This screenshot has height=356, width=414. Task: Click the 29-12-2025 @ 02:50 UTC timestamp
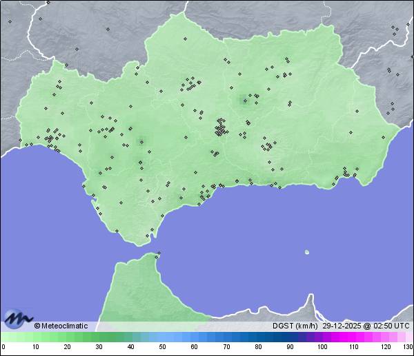pos(365,326)
